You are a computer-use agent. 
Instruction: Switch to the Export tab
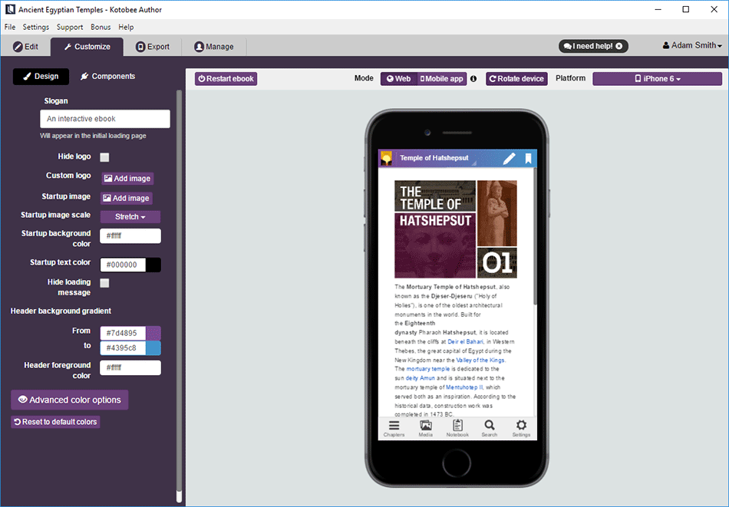pyautogui.click(x=153, y=47)
